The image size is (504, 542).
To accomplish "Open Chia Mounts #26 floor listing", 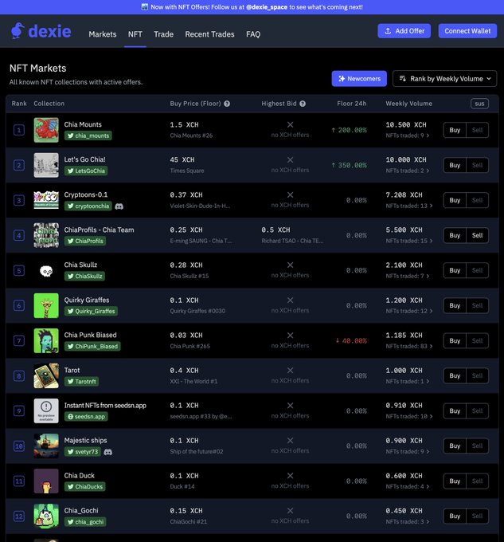I will tap(191, 135).
